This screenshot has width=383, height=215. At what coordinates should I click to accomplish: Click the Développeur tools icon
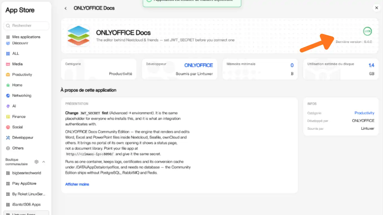[8, 137]
